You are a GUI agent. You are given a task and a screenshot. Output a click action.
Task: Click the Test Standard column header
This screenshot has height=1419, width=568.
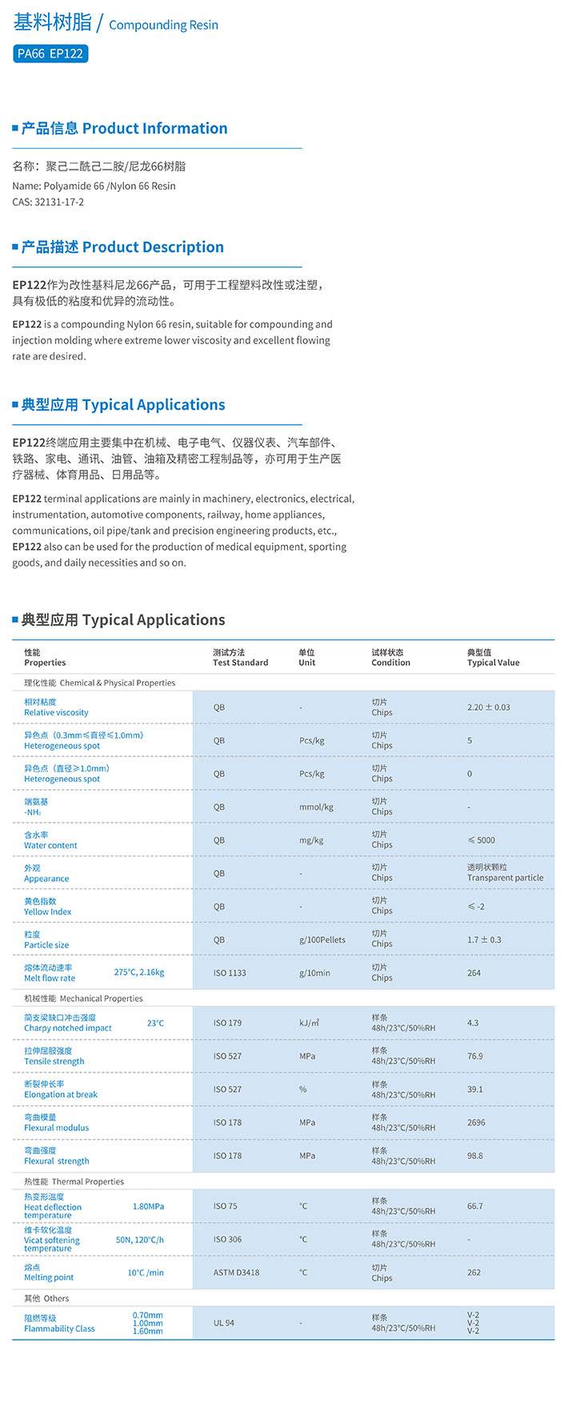click(240, 658)
